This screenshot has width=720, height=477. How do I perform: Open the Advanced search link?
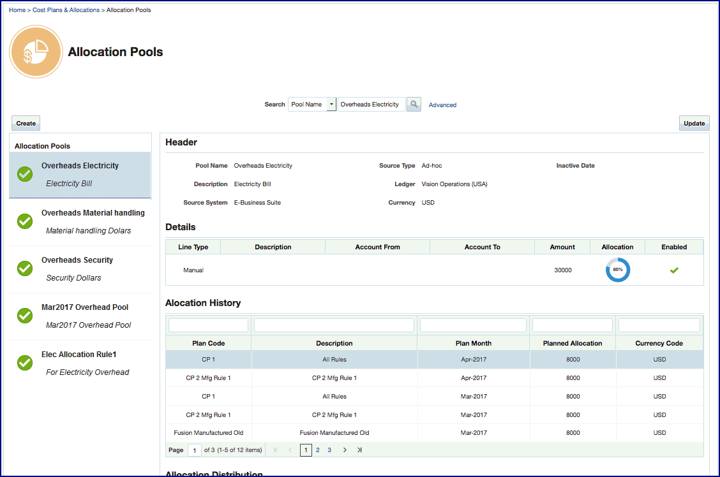pyautogui.click(x=442, y=105)
